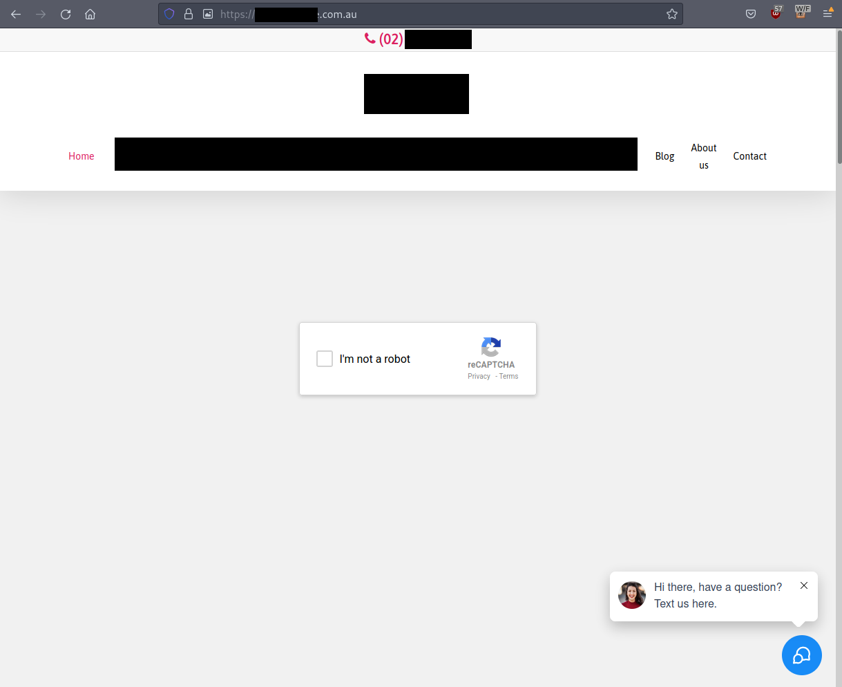This screenshot has height=687, width=842.
Task: Click the red phone handset icon
Action: coord(370,39)
